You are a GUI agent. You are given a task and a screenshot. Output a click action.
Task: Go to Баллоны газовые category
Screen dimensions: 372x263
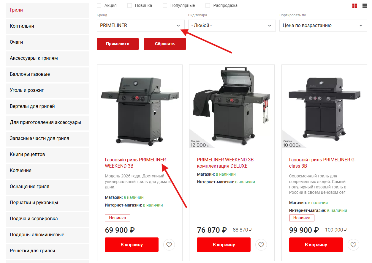48,75
